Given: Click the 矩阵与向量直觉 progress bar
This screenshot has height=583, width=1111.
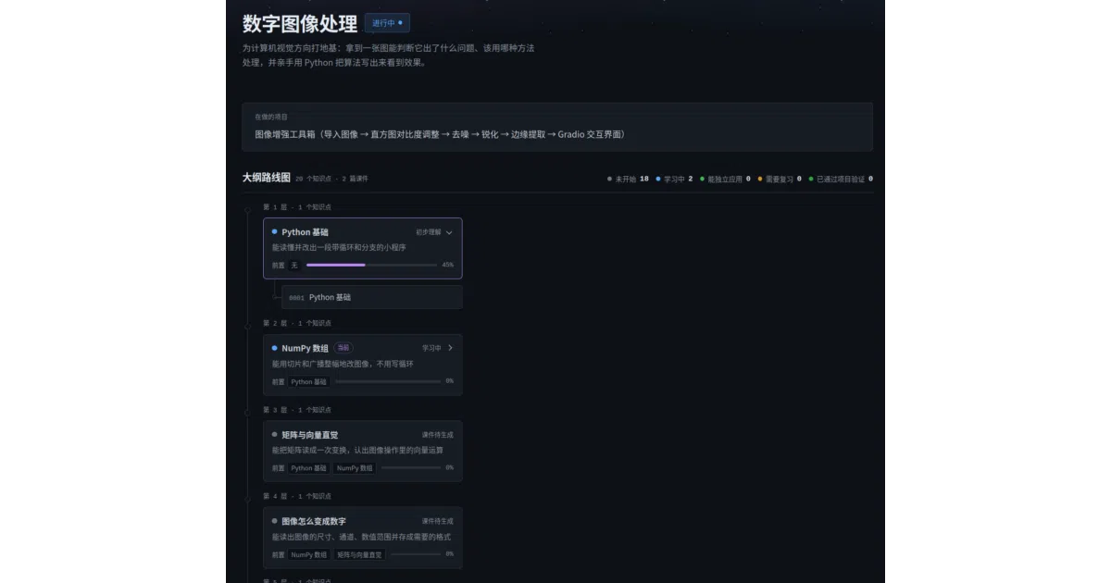Looking at the screenshot, I should click(411, 468).
